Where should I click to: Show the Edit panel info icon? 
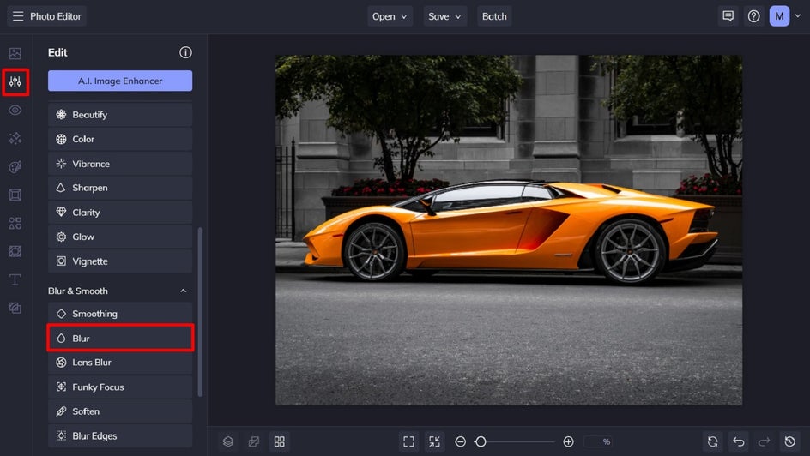point(185,52)
